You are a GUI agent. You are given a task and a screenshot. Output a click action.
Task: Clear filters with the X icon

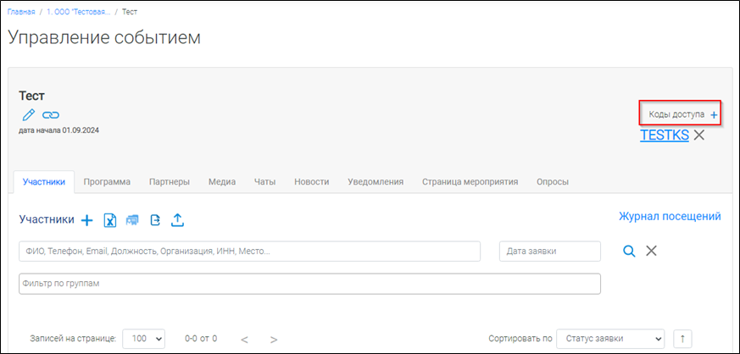click(651, 251)
